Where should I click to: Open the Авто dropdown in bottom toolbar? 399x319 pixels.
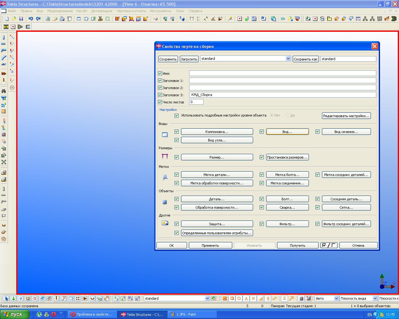(336, 298)
